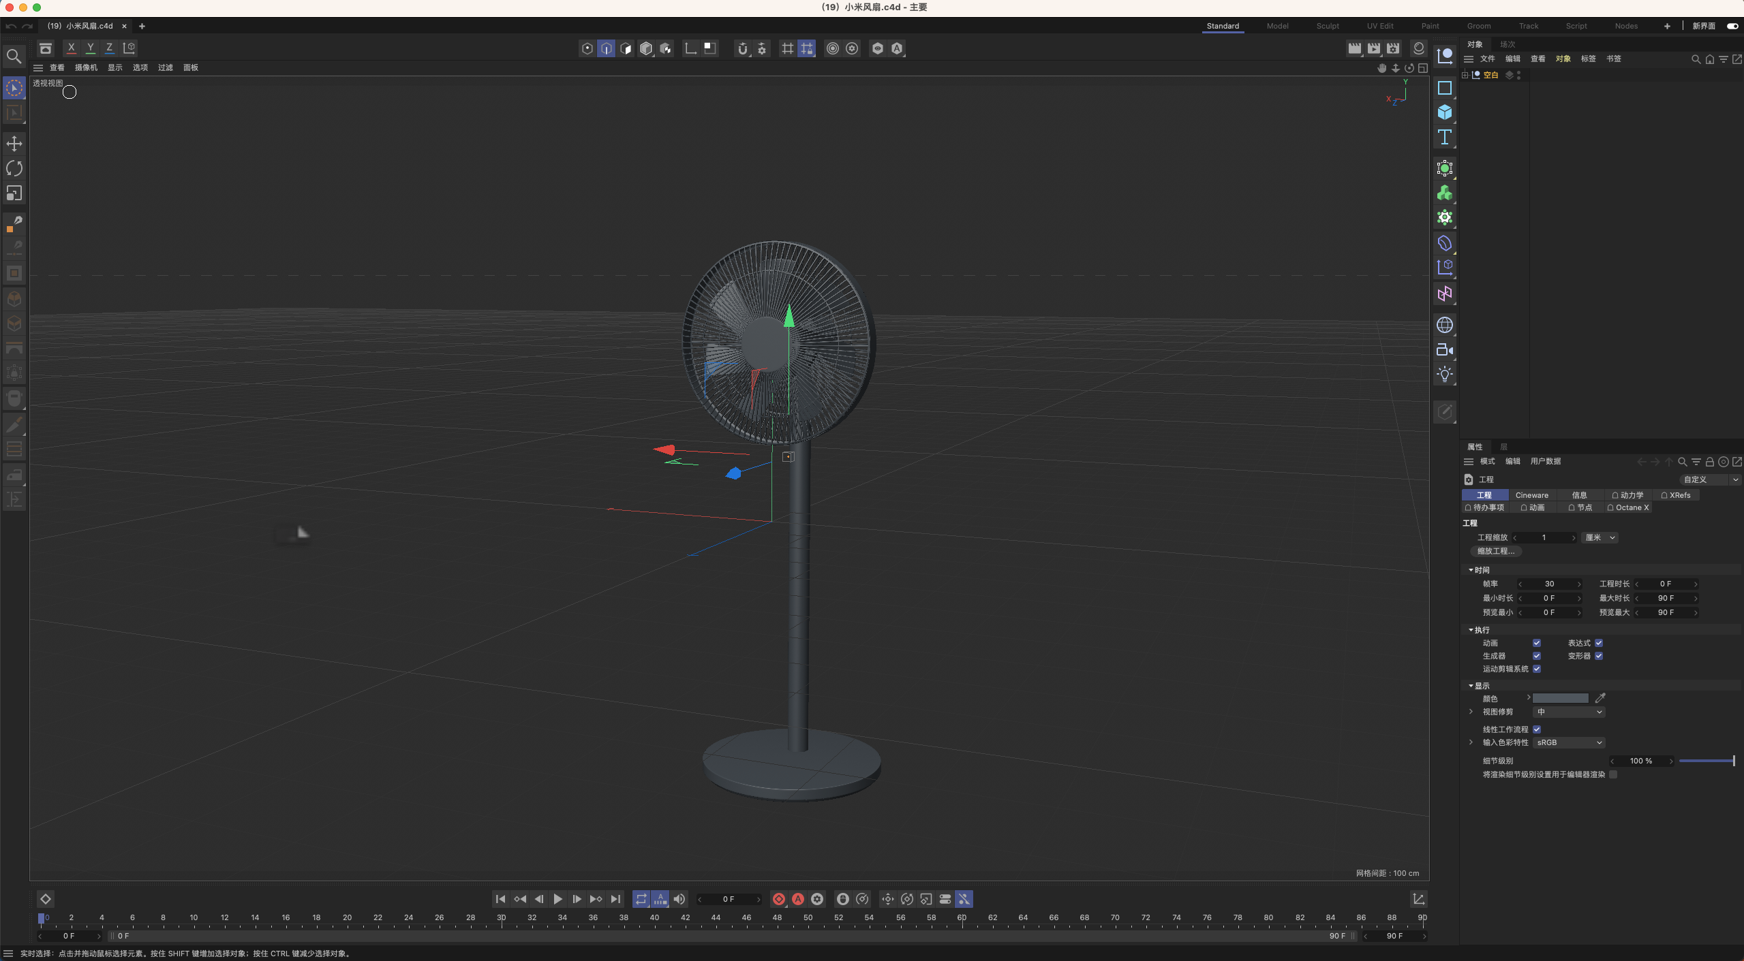Add a camera object
This screenshot has height=961, width=1744.
[1444, 349]
